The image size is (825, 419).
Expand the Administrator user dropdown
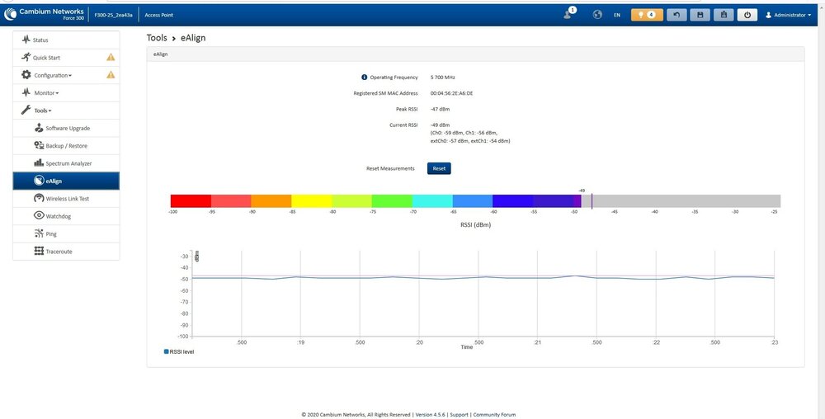[789, 15]
